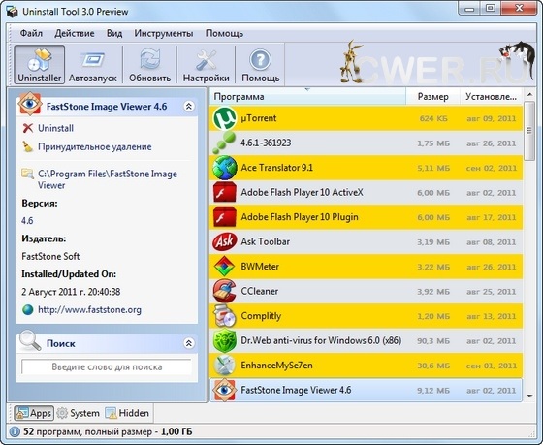This screenshot has height=445, width=543.
Task: Open the Вид menu
Action: (114, 34)
